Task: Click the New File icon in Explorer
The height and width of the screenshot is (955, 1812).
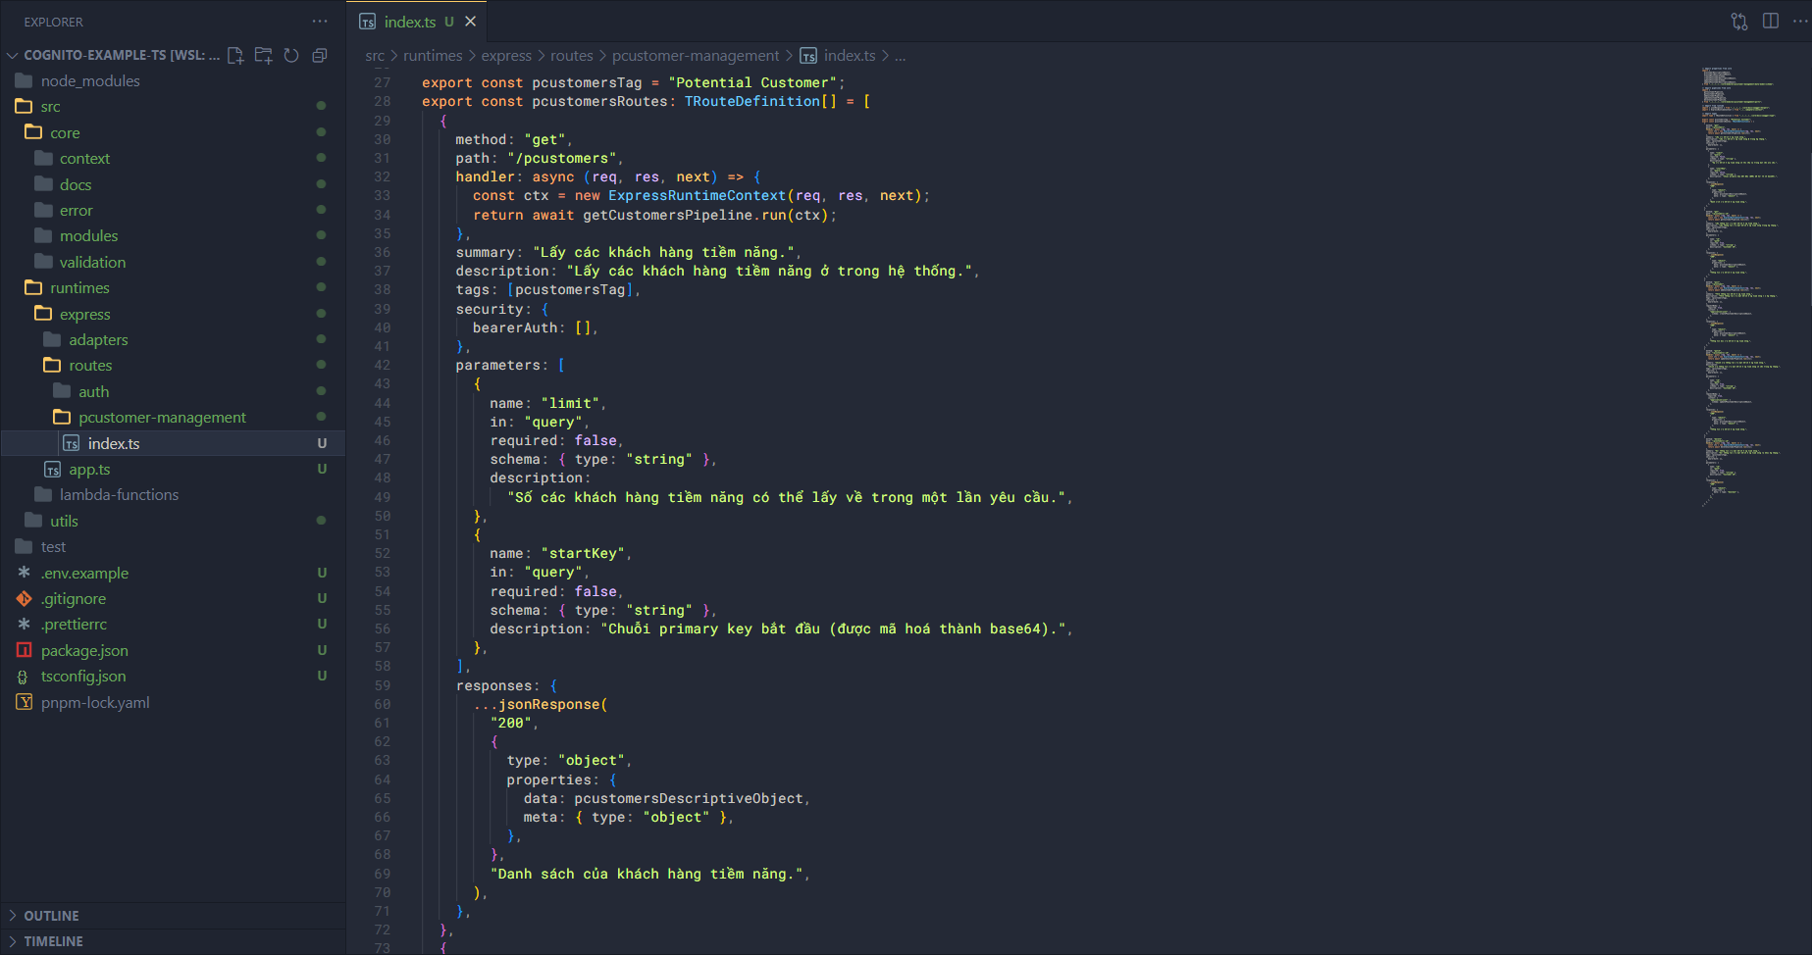Action: (235, 55)
